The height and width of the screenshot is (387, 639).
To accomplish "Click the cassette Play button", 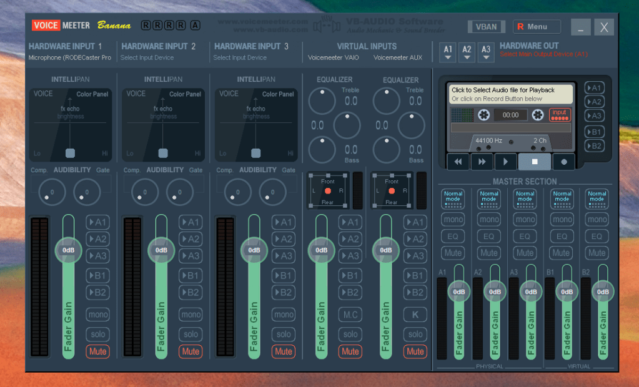I will tap(505, 162).
